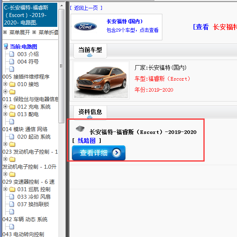
Task: Click the page icon beside 037 换挡联锁
Action: (x=12, y=204)
